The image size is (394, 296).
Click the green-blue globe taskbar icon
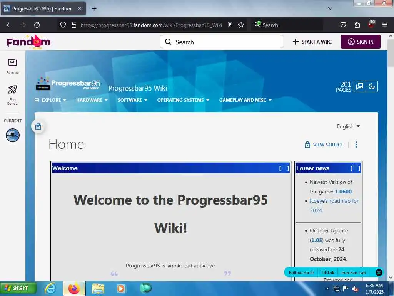(146, 288)
